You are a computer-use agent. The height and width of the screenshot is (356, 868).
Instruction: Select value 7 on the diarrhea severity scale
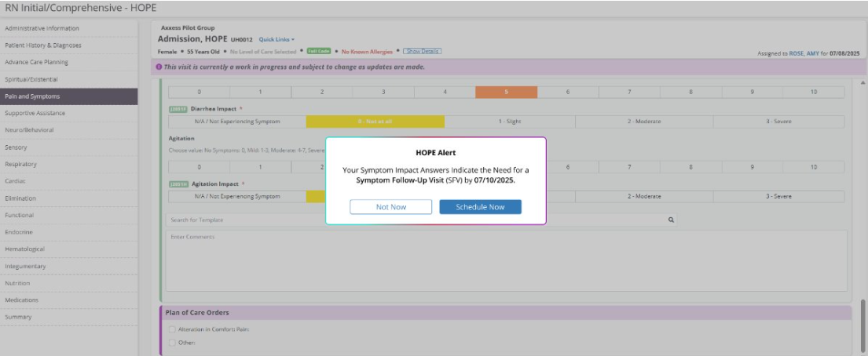629,93
